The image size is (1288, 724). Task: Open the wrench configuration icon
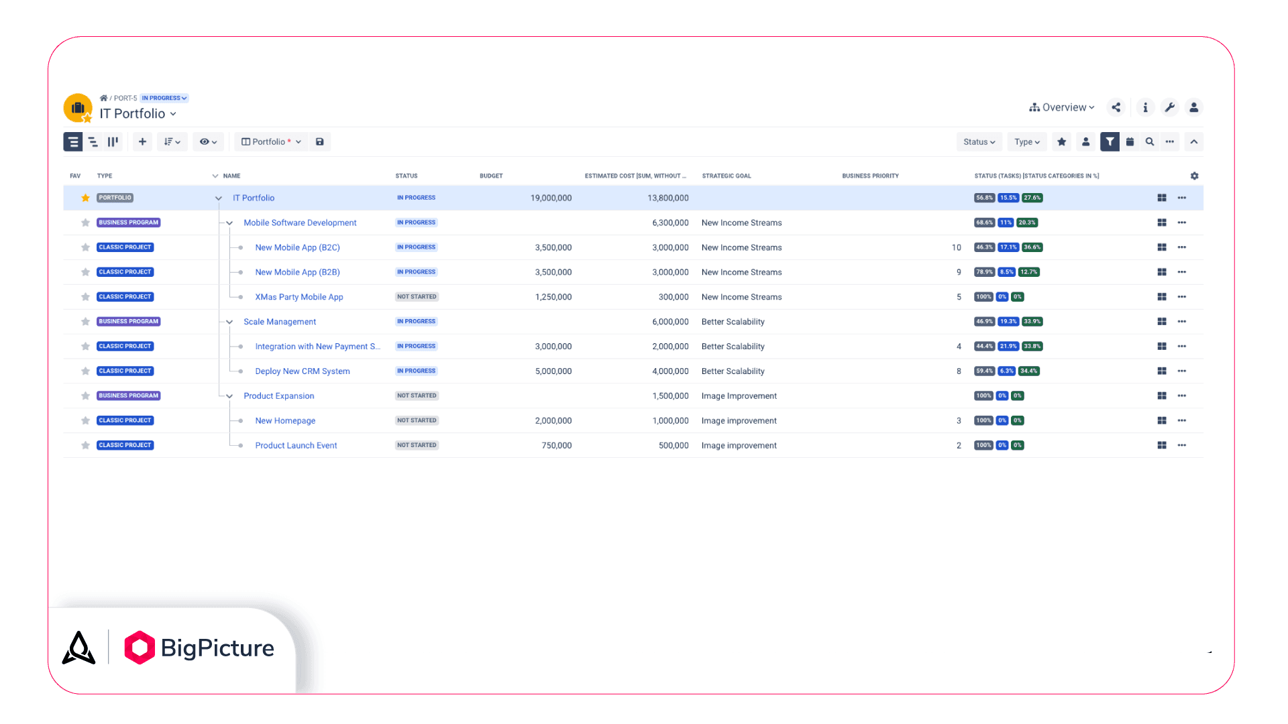click(x=1169, y=107)
